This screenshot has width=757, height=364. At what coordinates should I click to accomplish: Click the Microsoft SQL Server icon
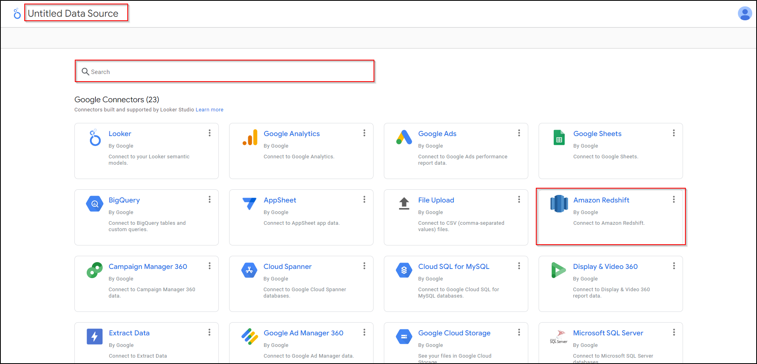tap(559, 337)
